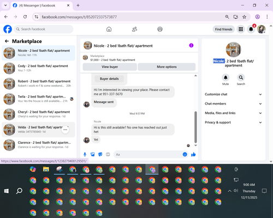Image resolution: width=273 pixels, height=218 pixels.
Task: Click the 'Yet' reply message
Action: tap(96, 140)
